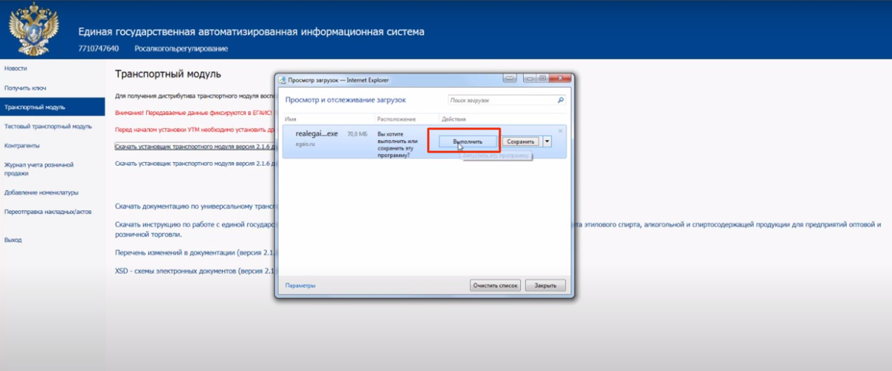Click the Rosalkogolregulirovanie eagle emblem logo
Screen dimensions: 892x371
tap(33, 30)
